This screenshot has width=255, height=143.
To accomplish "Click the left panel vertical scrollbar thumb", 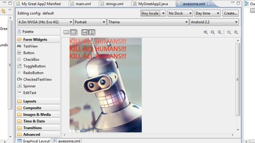I will tap(10, 65).
